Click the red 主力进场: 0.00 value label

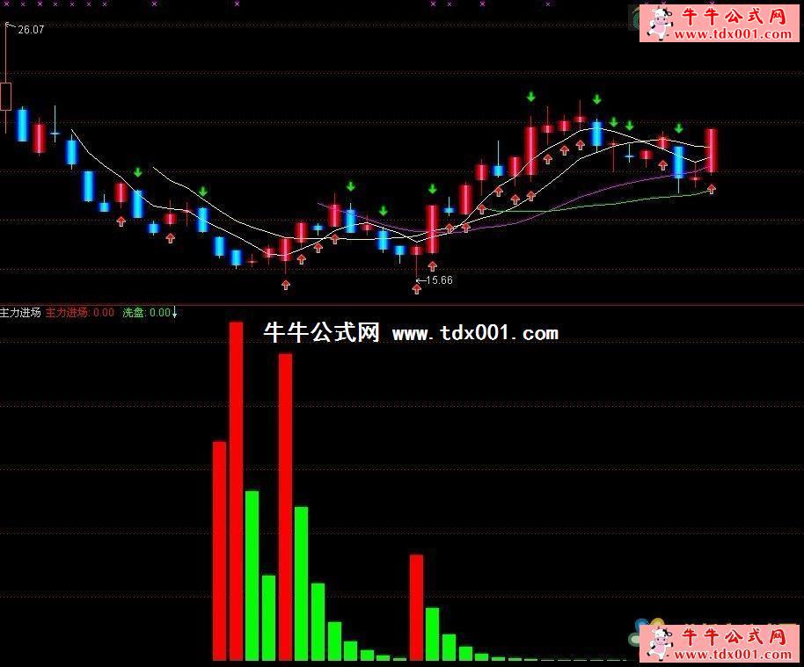pos(79,312)
